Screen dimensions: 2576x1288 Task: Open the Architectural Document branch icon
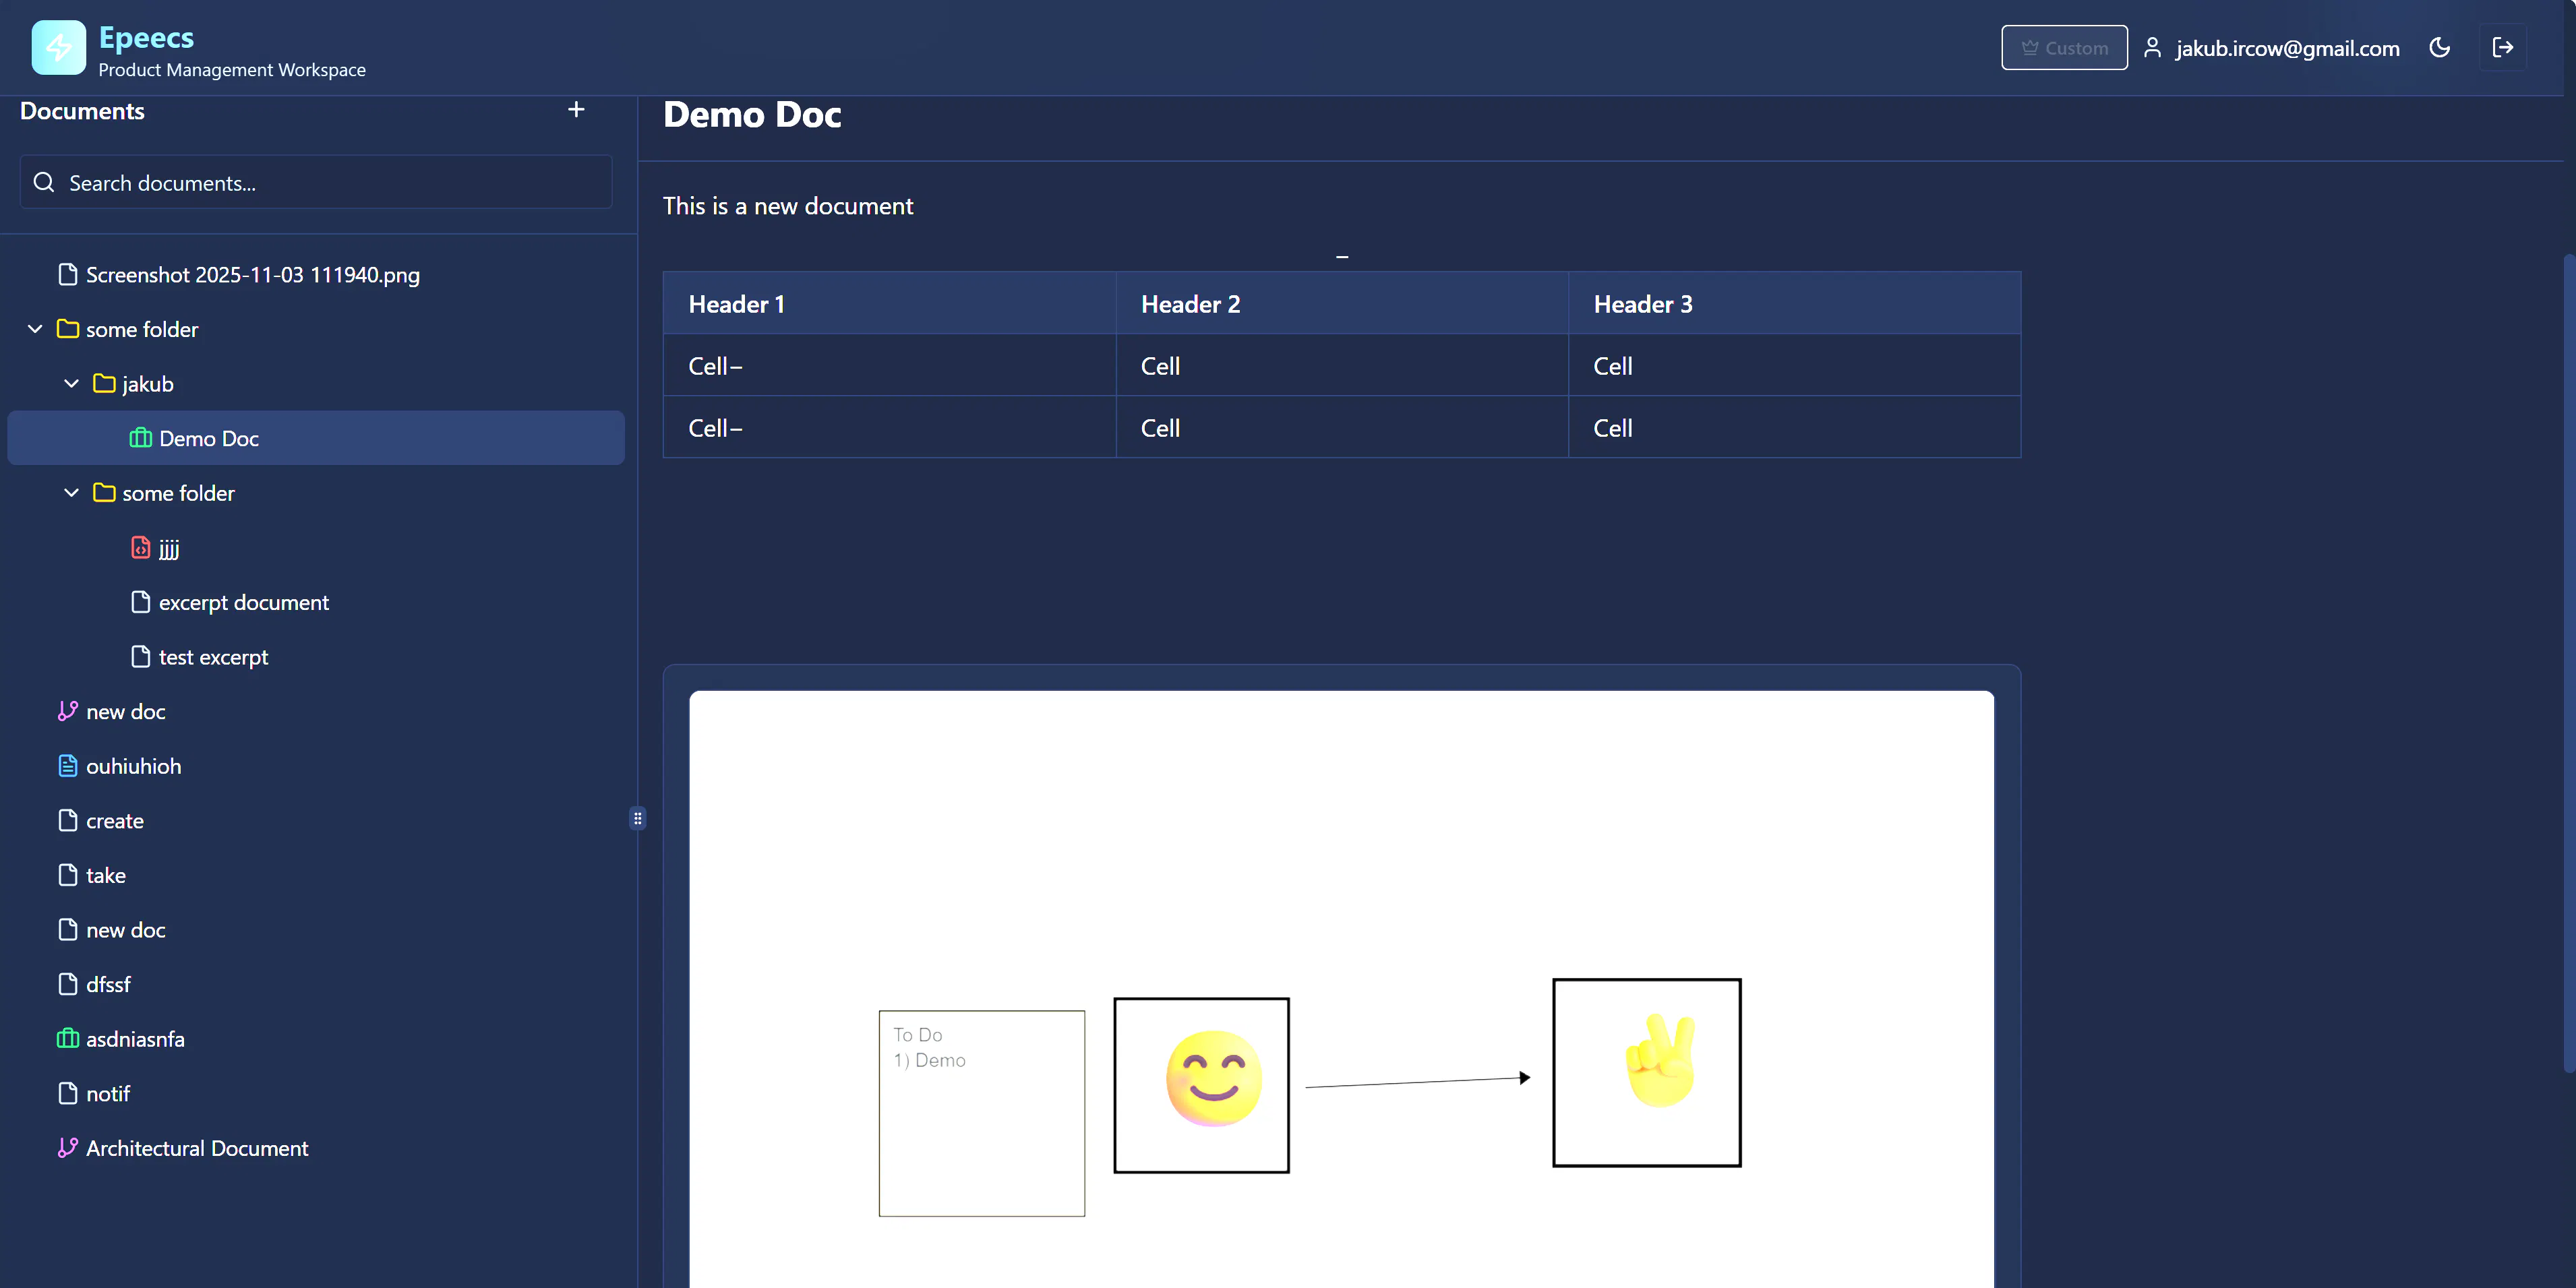pyautogui.click(x=67, y=1148)
